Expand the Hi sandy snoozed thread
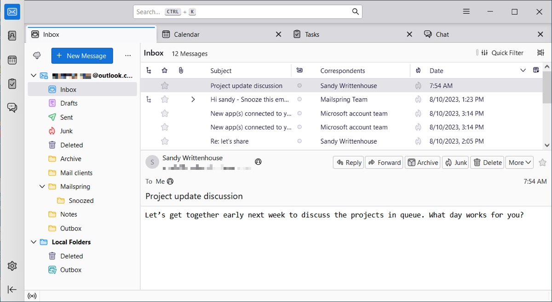This screenshot has height=302, width=552. coord(193,99)
